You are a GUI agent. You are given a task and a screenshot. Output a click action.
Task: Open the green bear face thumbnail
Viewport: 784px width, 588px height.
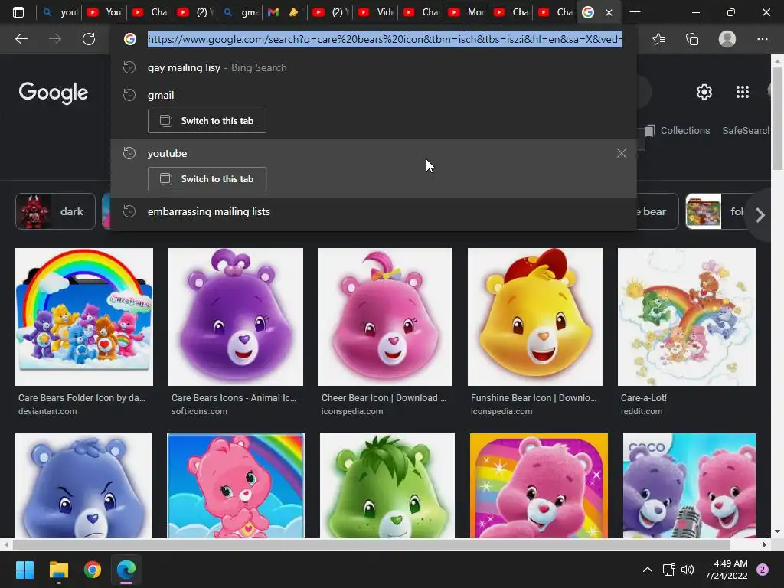pos(387,486)
